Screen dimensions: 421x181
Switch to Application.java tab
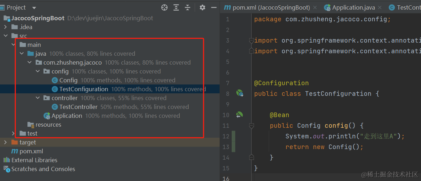[x=354, y=7]
